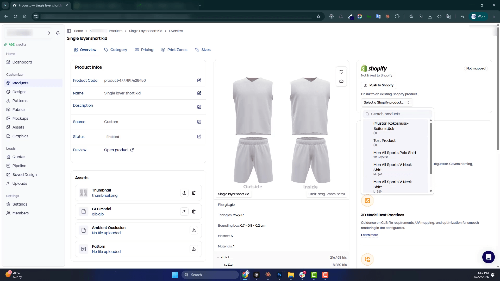This screenshot has width=500, height=281.
Task: Click the Push to Shopify button
Action: coord(379,85)
